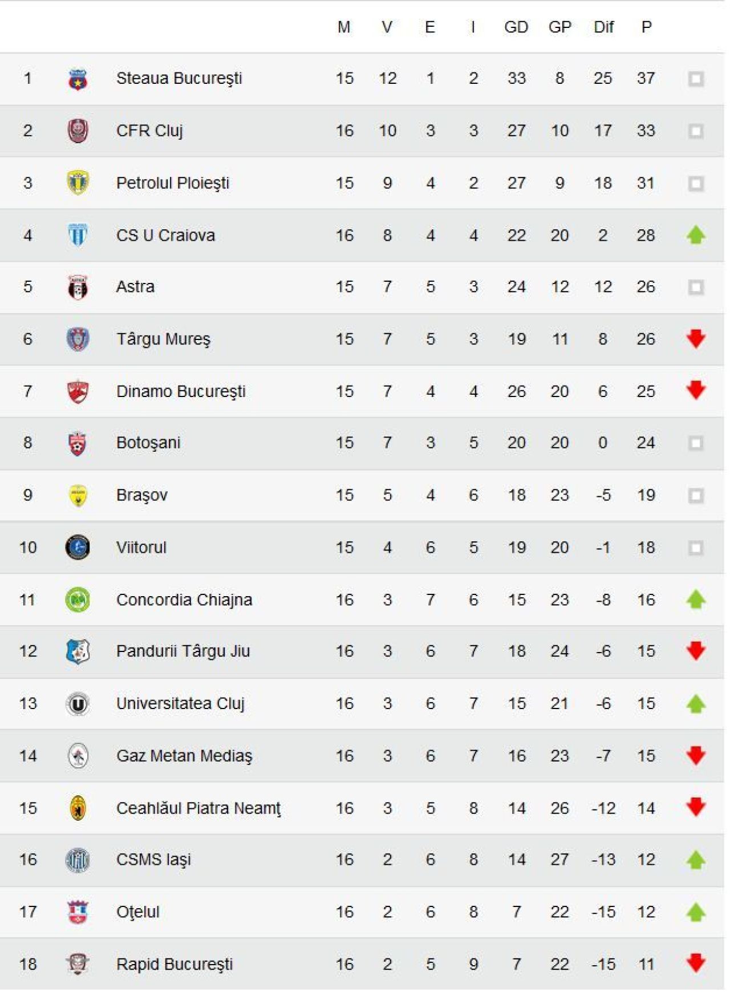Open the Petrolul Ploiești crest icon
This screenshot has width=730, height=992.
78,183
